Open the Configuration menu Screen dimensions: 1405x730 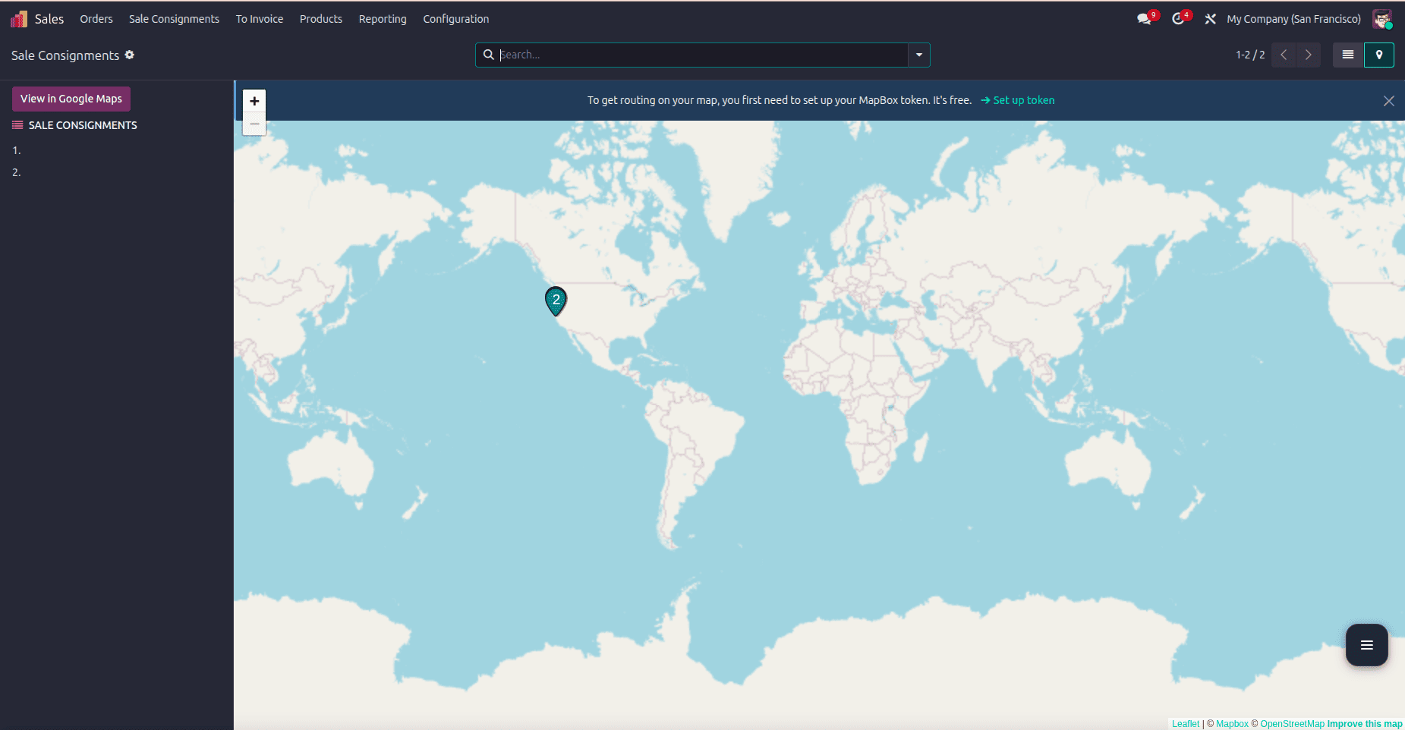(455, 19)
